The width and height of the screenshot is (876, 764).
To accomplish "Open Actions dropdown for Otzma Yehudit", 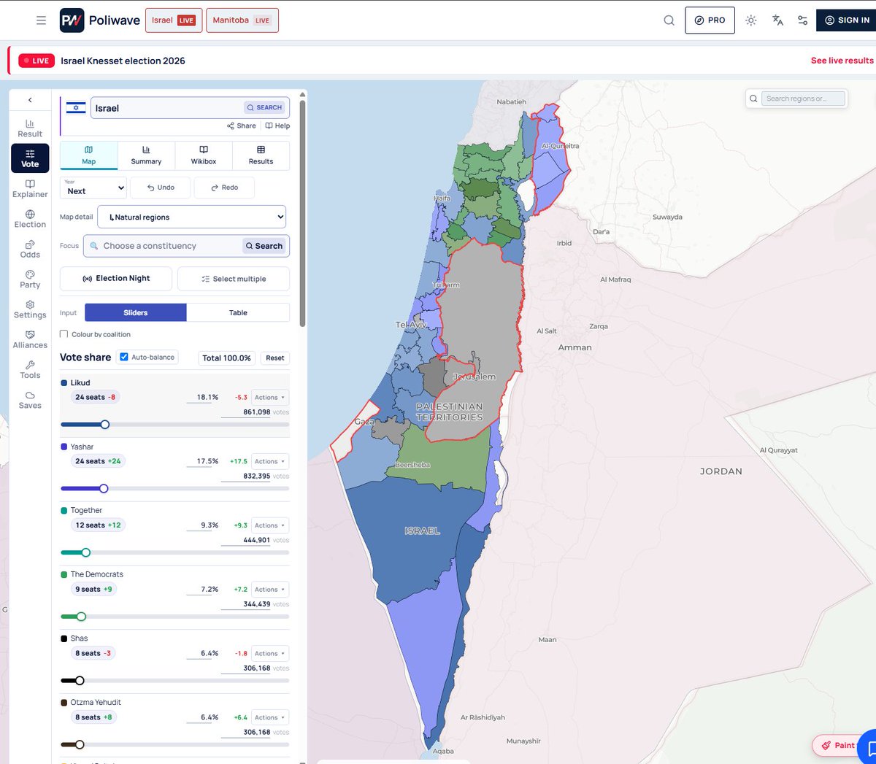I will pos(269,717).
